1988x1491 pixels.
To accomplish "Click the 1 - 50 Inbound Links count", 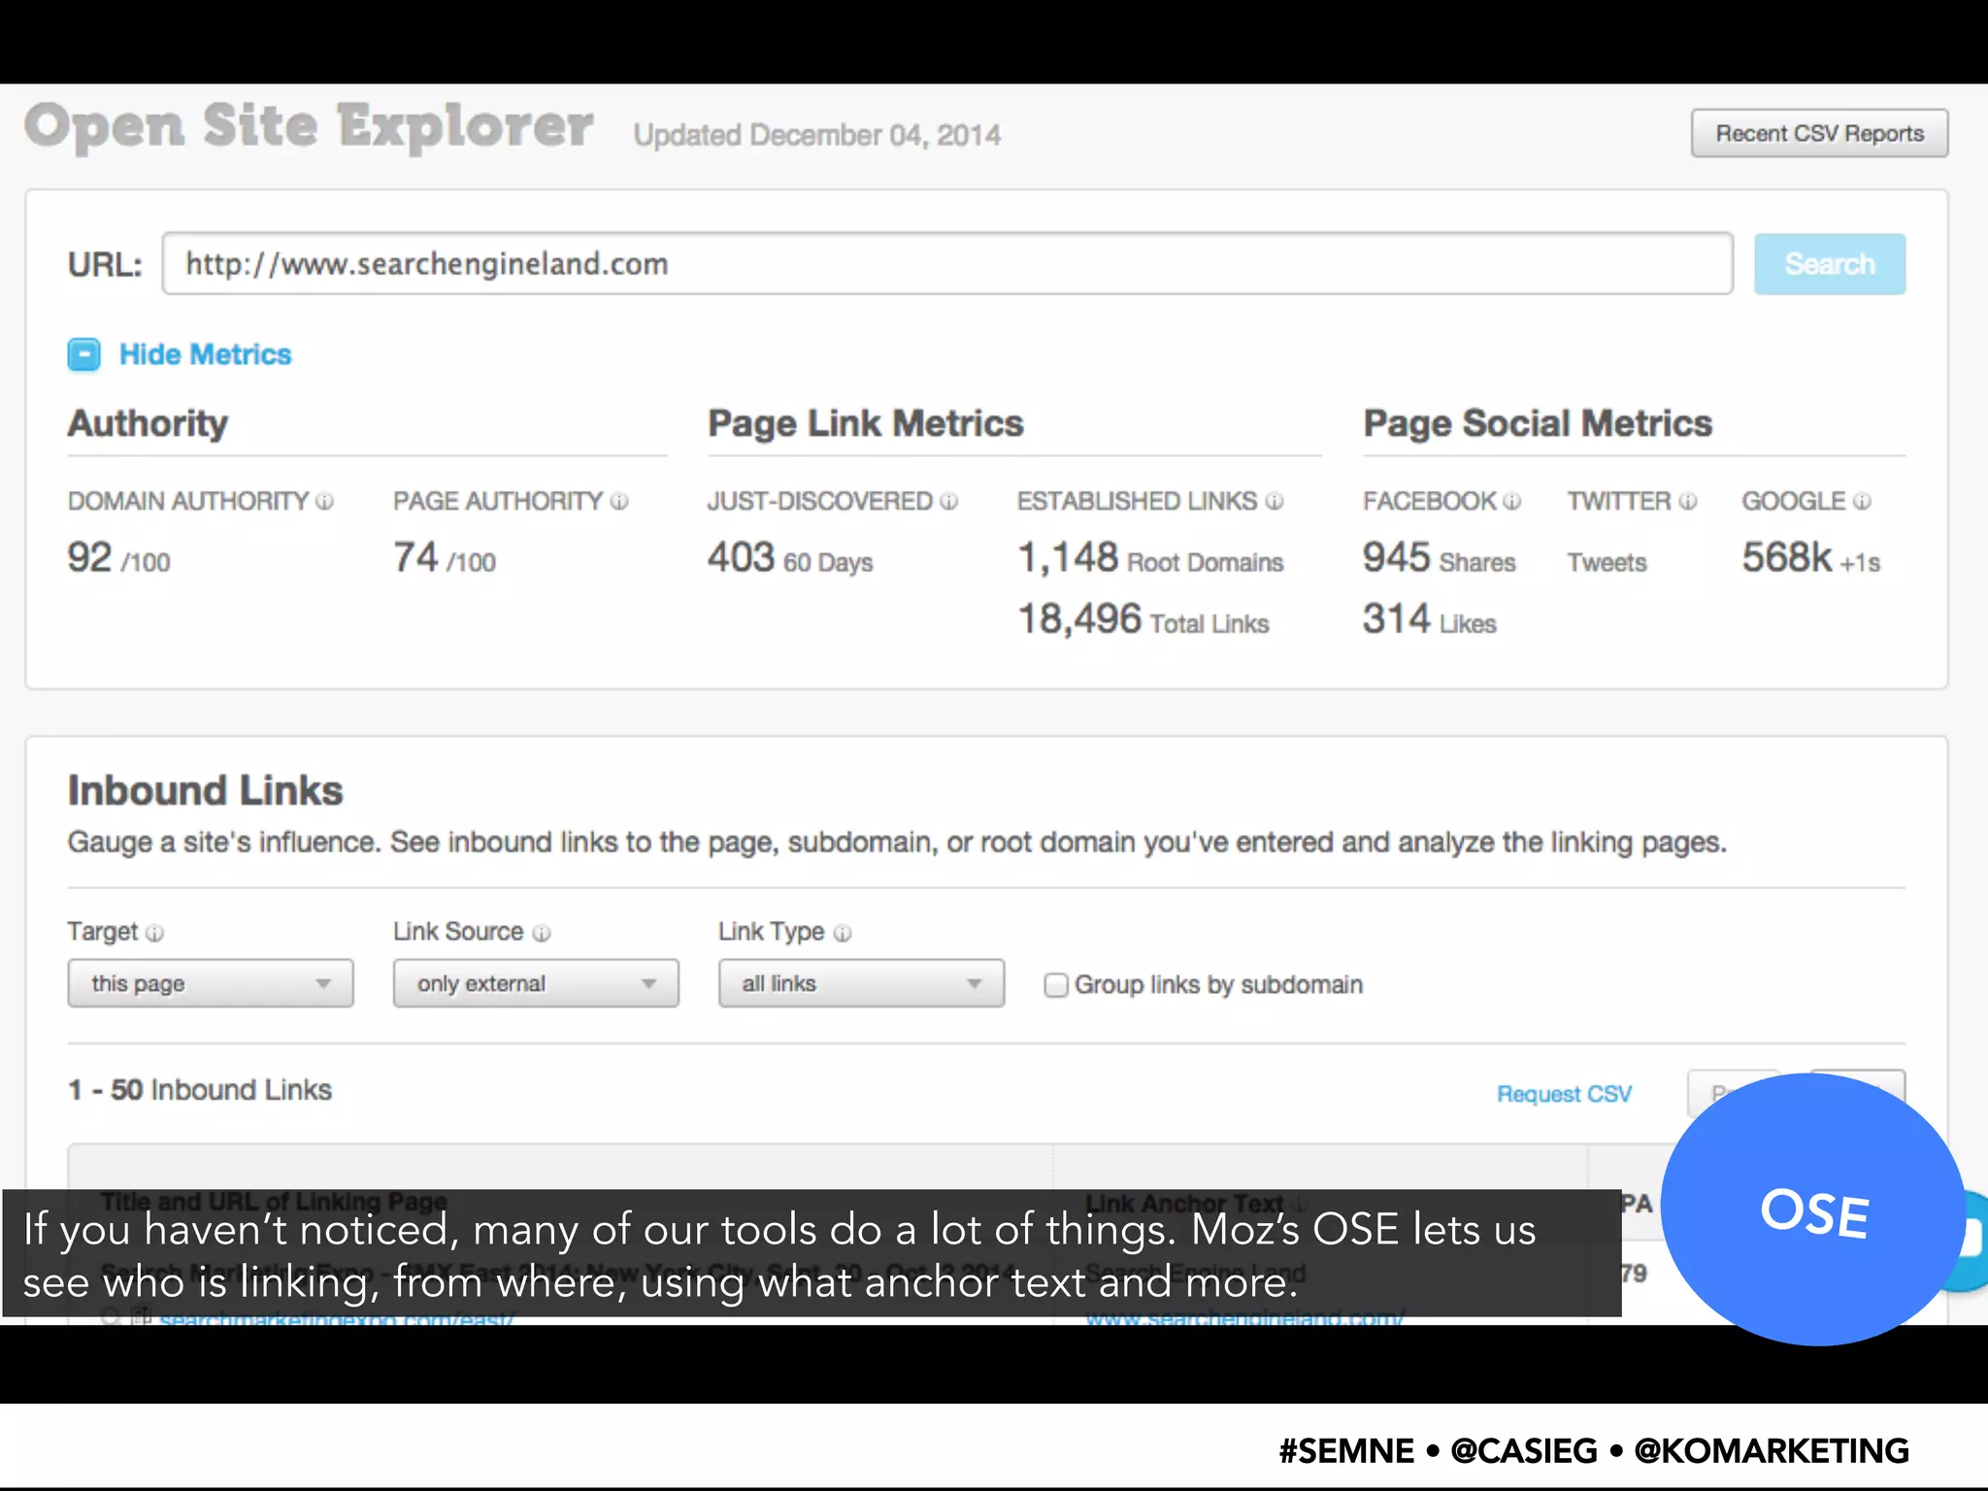I will click(200, 1090).
